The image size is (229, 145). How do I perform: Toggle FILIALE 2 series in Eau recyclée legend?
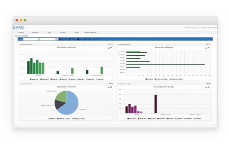point(176,79)
